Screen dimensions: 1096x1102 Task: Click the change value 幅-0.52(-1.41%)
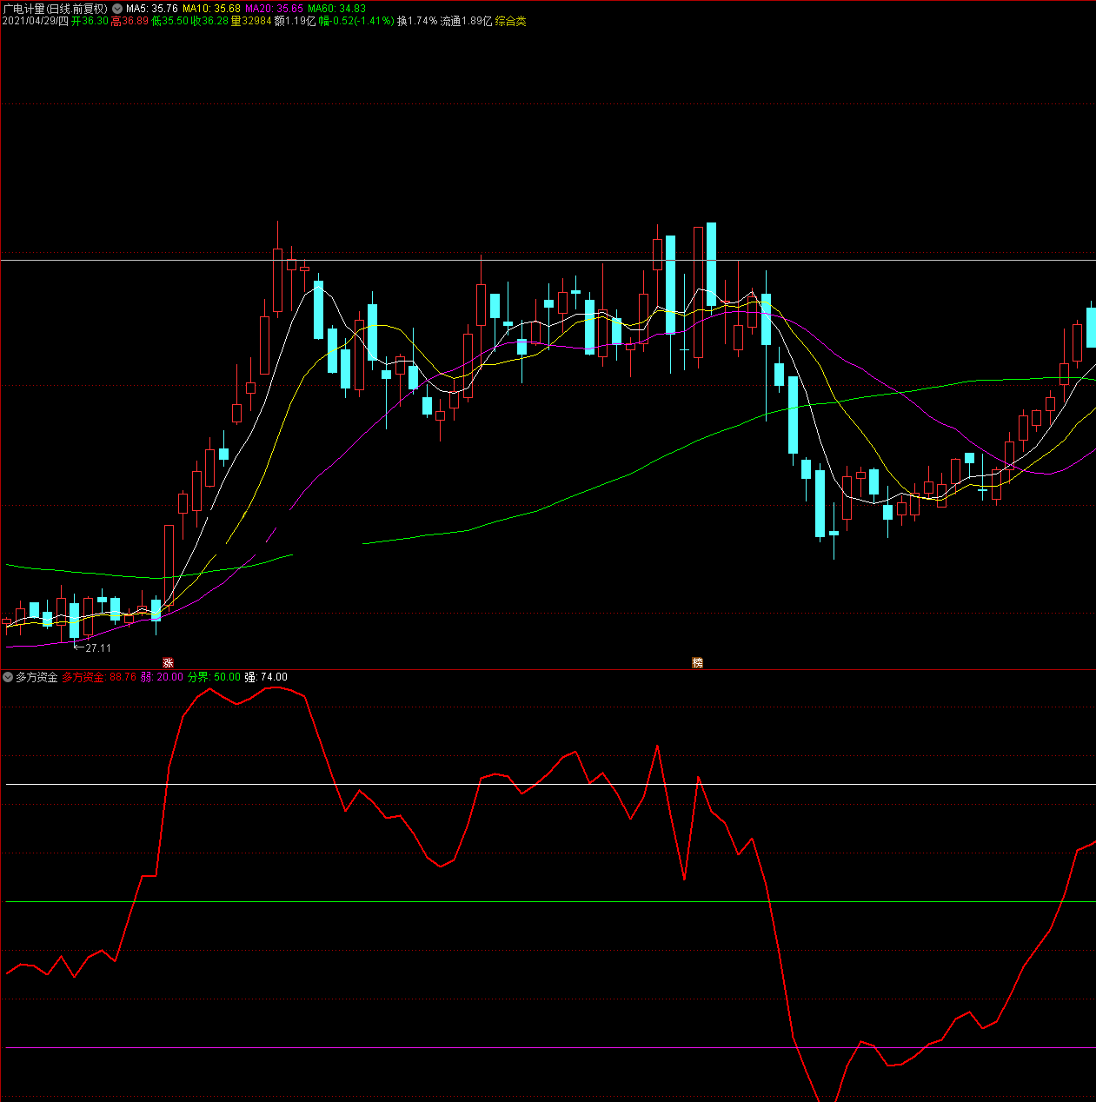(356, 21)
